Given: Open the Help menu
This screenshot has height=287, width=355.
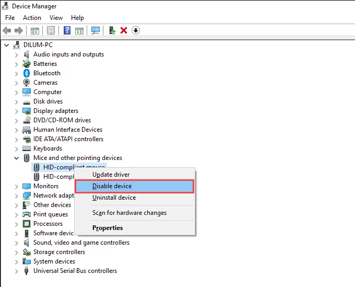Looking at the screenshot, I should point(77,18).
